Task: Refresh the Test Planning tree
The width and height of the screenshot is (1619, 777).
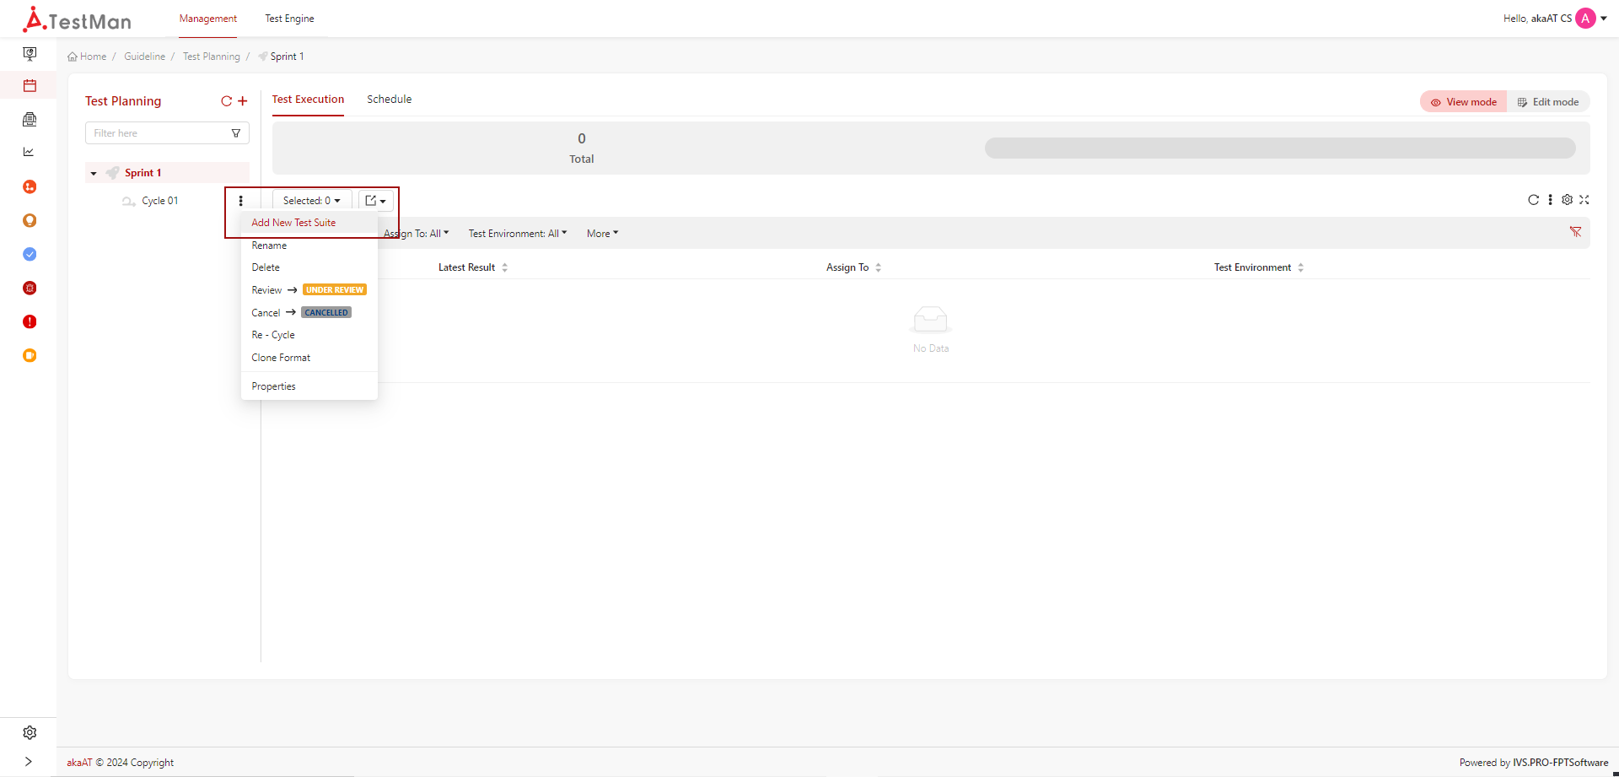Action: pyautogui.click(x=226, y=101)
